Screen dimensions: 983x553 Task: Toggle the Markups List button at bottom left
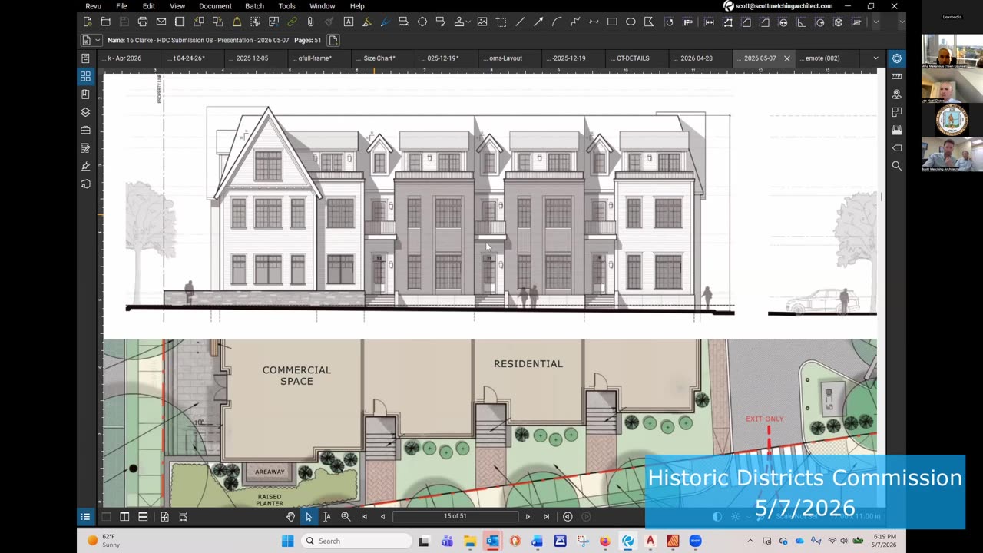point(85,517)
